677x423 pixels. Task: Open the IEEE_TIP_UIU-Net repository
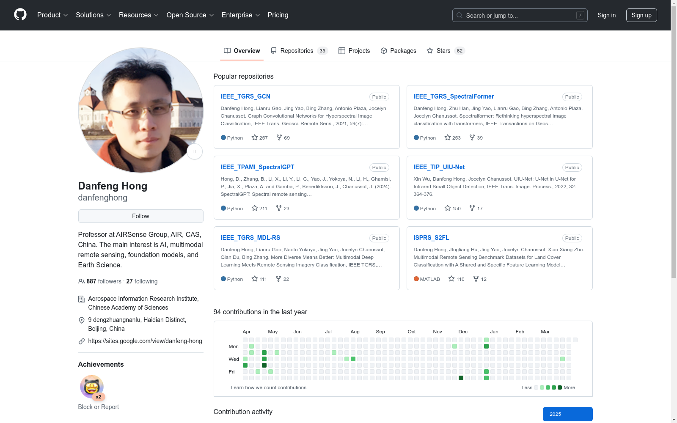(439, 167)
